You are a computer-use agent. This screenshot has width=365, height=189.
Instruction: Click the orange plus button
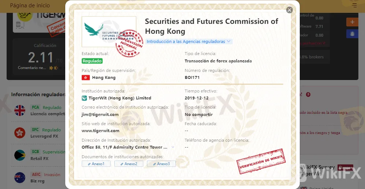tap(352, 22)
